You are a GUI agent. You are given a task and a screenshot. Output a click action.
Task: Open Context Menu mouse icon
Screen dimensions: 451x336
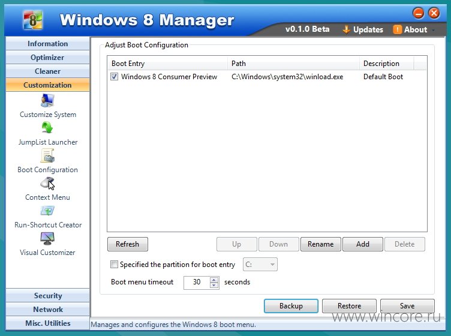[47, 183]
